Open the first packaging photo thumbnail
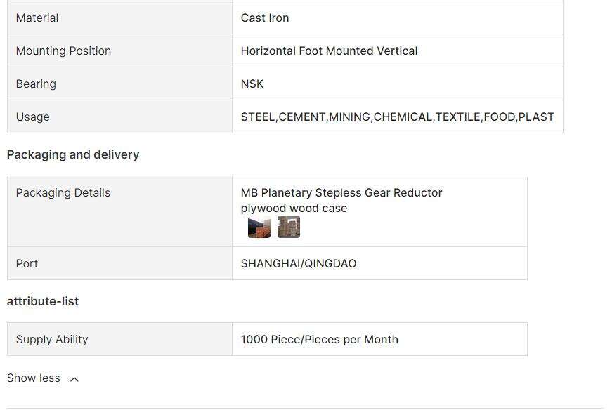 click(259, 227)
